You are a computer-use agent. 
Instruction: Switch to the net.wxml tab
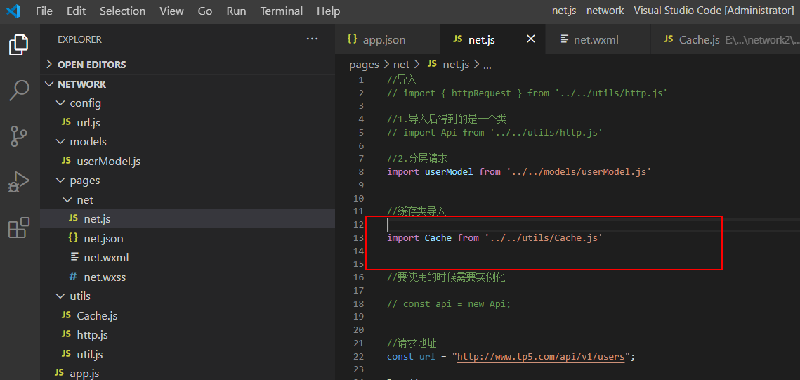(x=597, y=39)
